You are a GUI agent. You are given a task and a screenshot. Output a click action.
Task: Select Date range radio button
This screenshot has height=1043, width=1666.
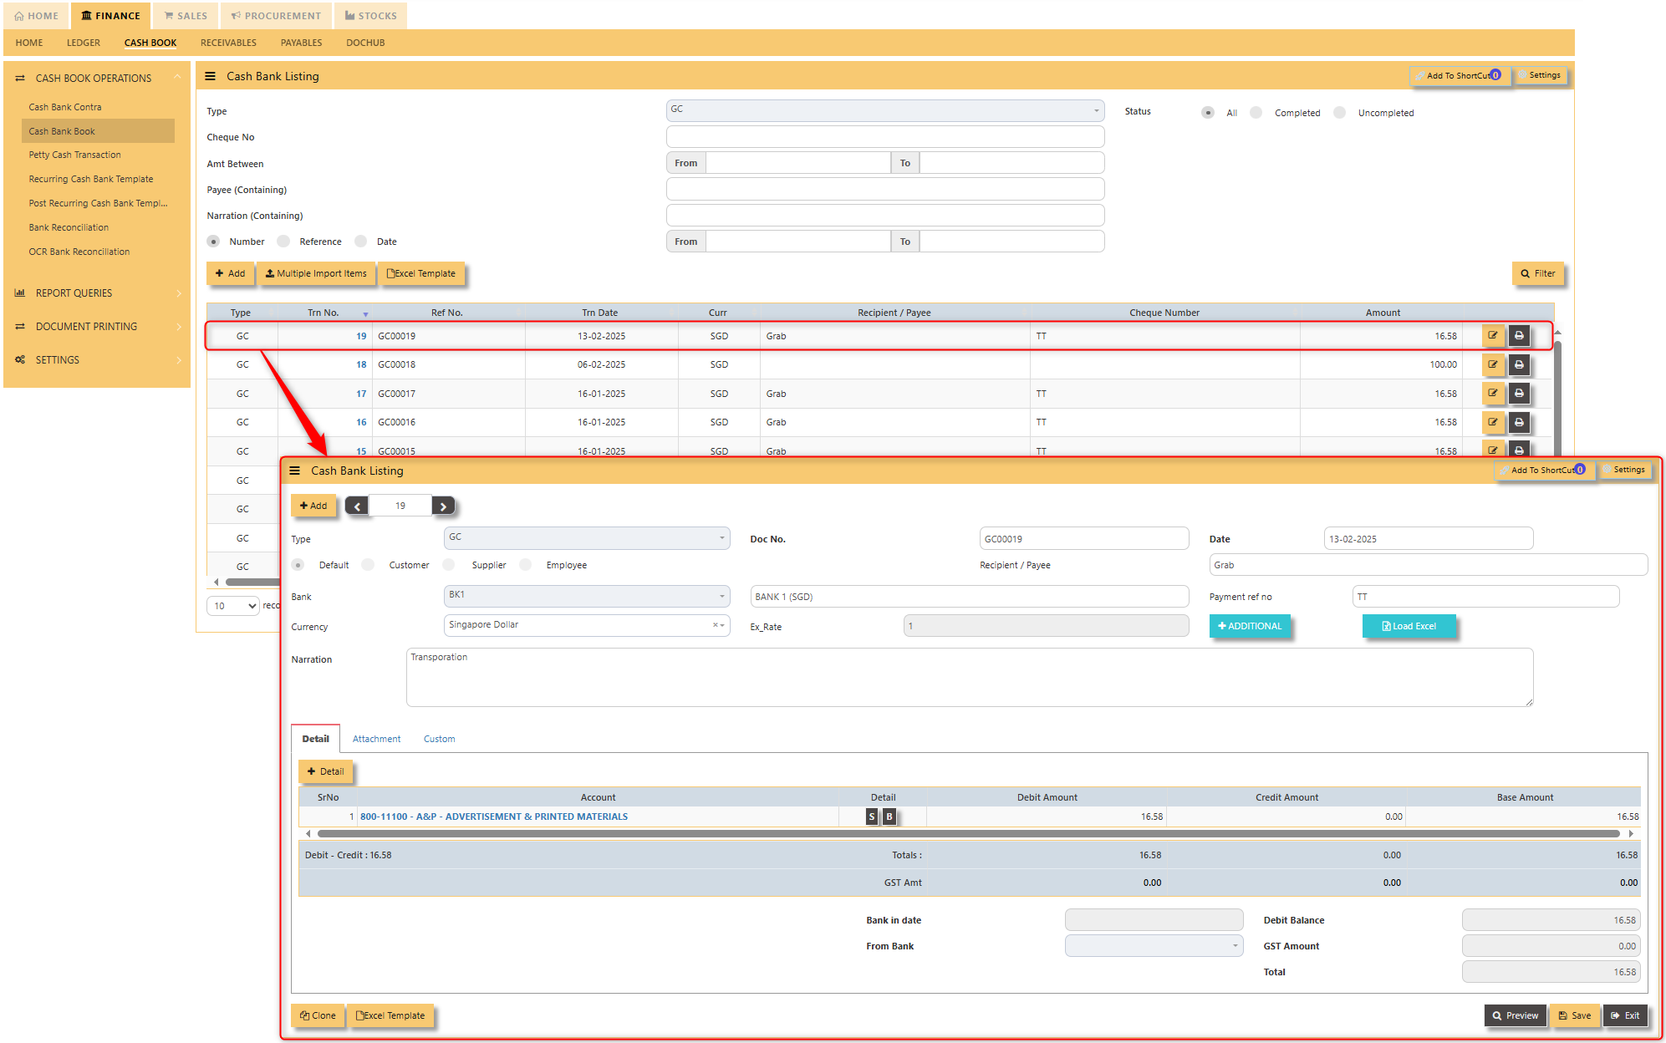[361, 242]
